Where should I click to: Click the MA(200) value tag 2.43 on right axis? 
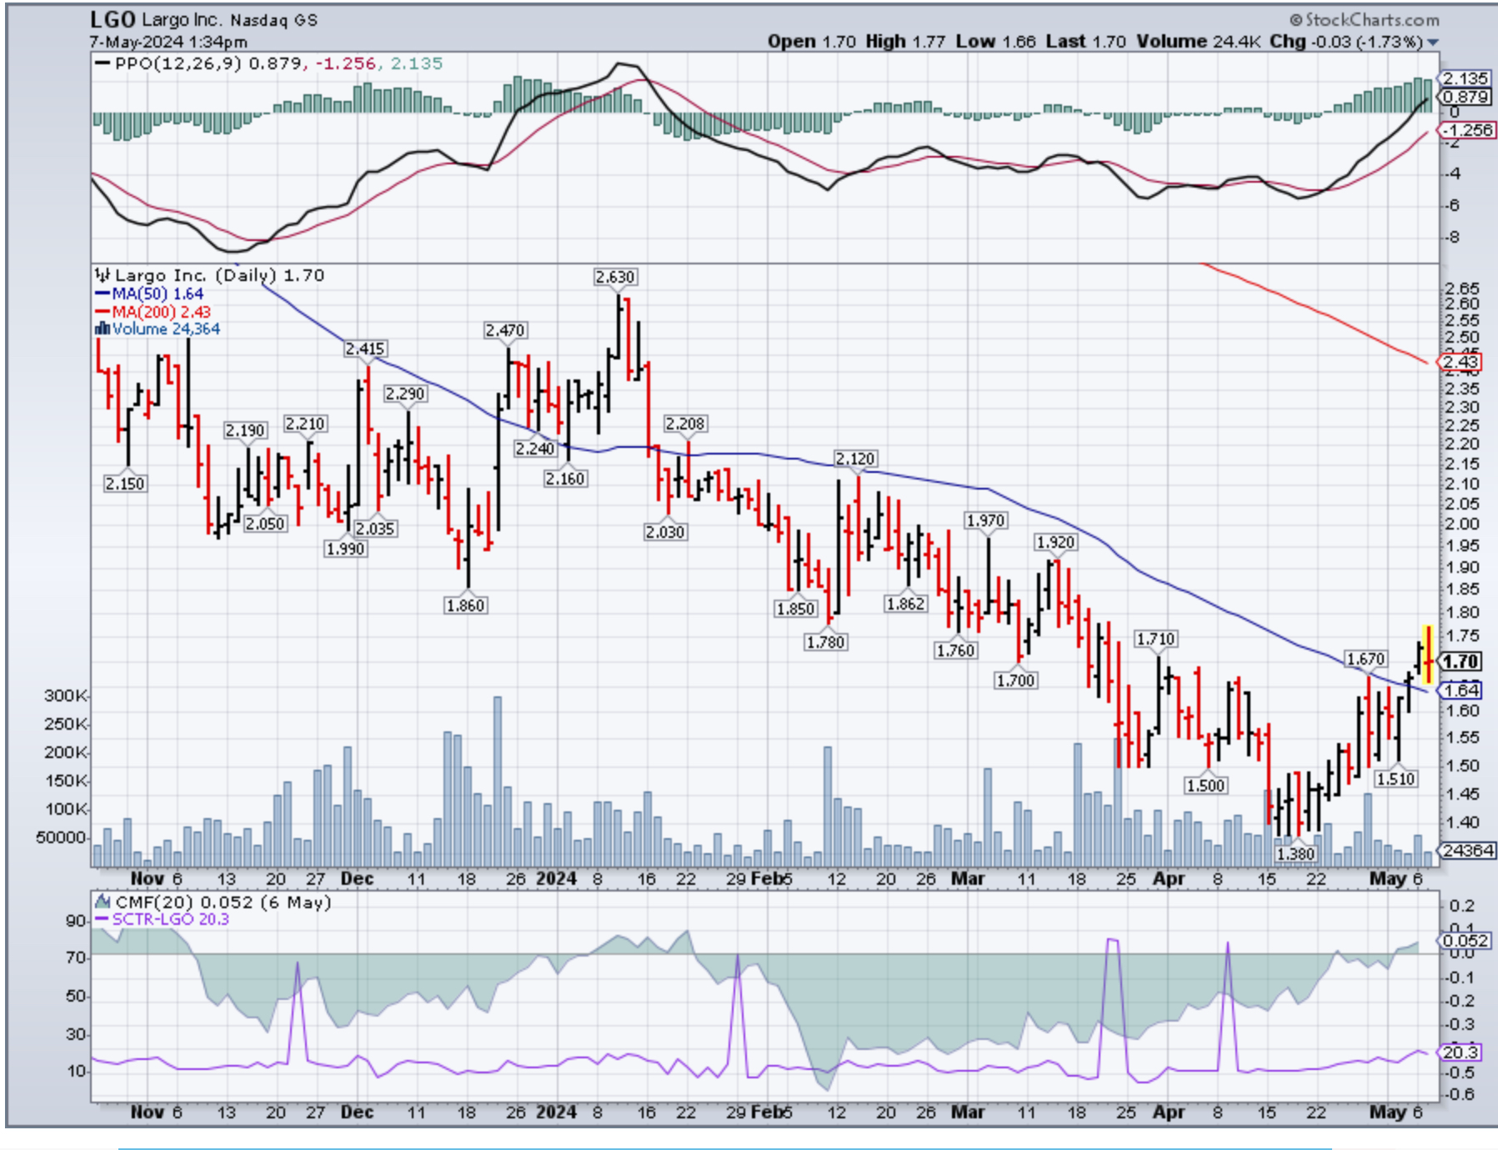coord(1460,362)
